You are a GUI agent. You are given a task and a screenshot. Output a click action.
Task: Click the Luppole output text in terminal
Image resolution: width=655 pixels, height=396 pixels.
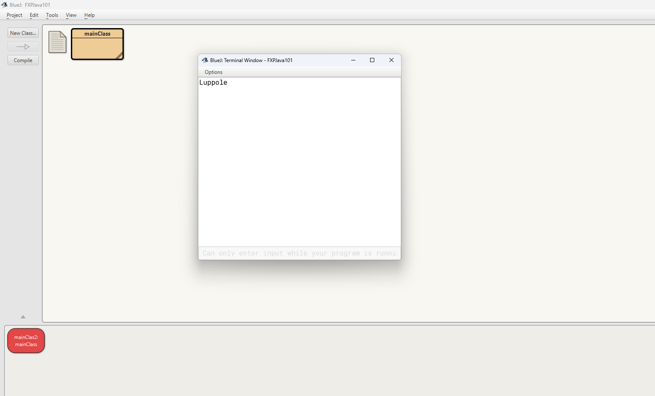click(213, 83)
